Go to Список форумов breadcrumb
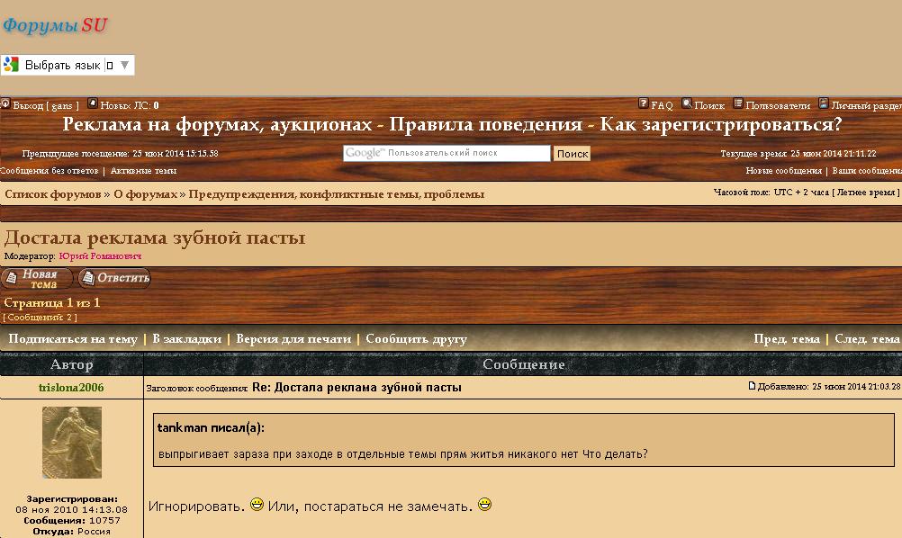This screenshot has width=902, height=538. click(53, 194)
